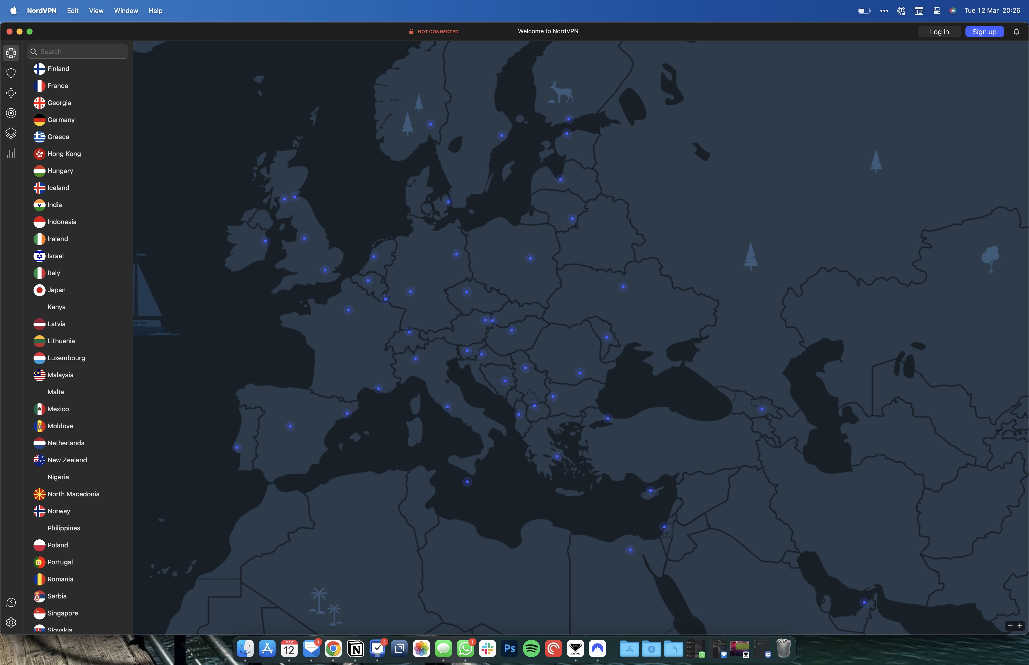Zoom out the map with minus button
The width and height of the screenshot is (1029, 665).
click(x=1010, y=626)
